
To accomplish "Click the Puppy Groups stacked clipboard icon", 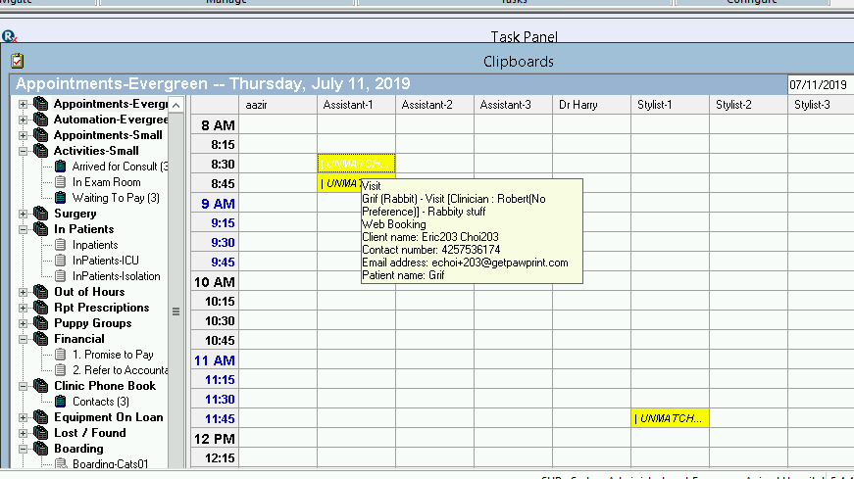I will tap(40, 323).
